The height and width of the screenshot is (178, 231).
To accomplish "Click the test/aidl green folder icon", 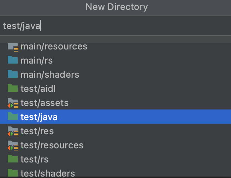I will click(x=13, y=89).
